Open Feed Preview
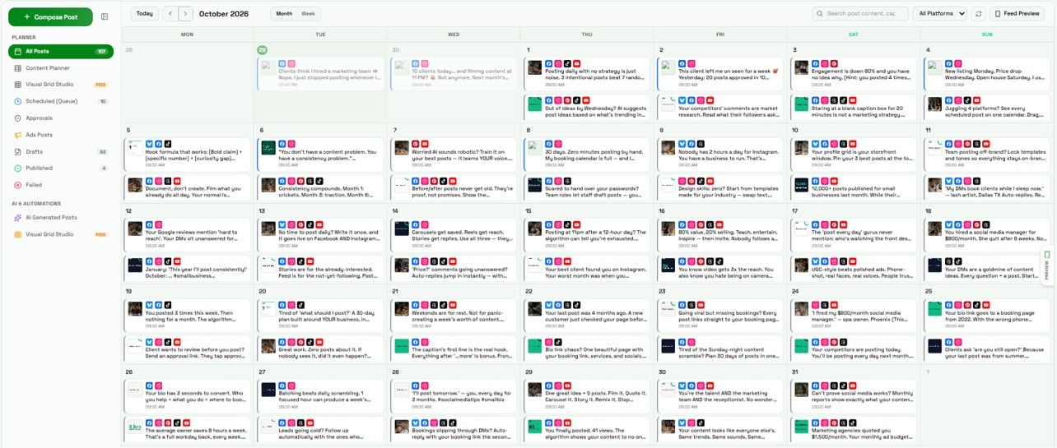 pyautogui.click(x=1017, y=13)
